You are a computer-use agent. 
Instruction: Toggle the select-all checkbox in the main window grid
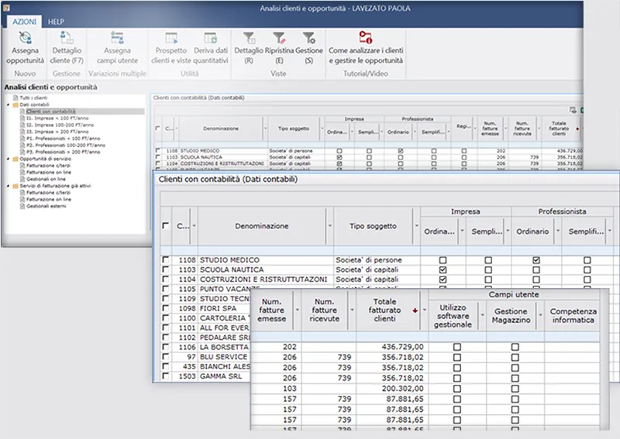coord(158,128)
